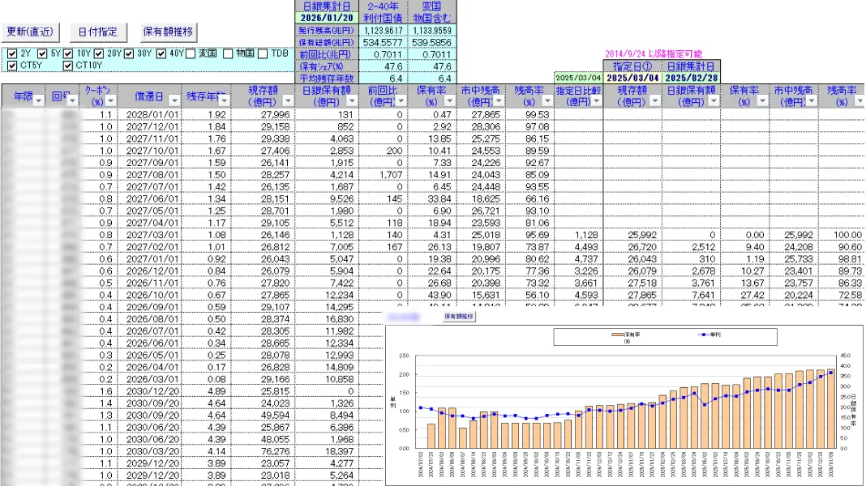The image size is (866, 486).
Task: Open the 償還日 column filter dropdown
Action: pos(174,101)
